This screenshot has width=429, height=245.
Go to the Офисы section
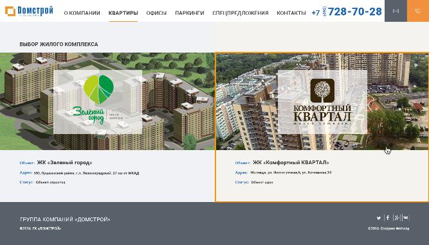point(156,13)
